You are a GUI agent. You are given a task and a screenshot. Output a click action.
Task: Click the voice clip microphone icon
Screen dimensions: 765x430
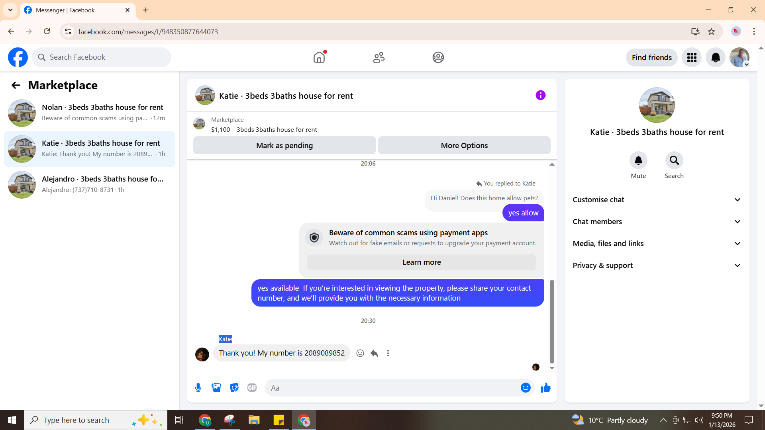coord(198,387)
